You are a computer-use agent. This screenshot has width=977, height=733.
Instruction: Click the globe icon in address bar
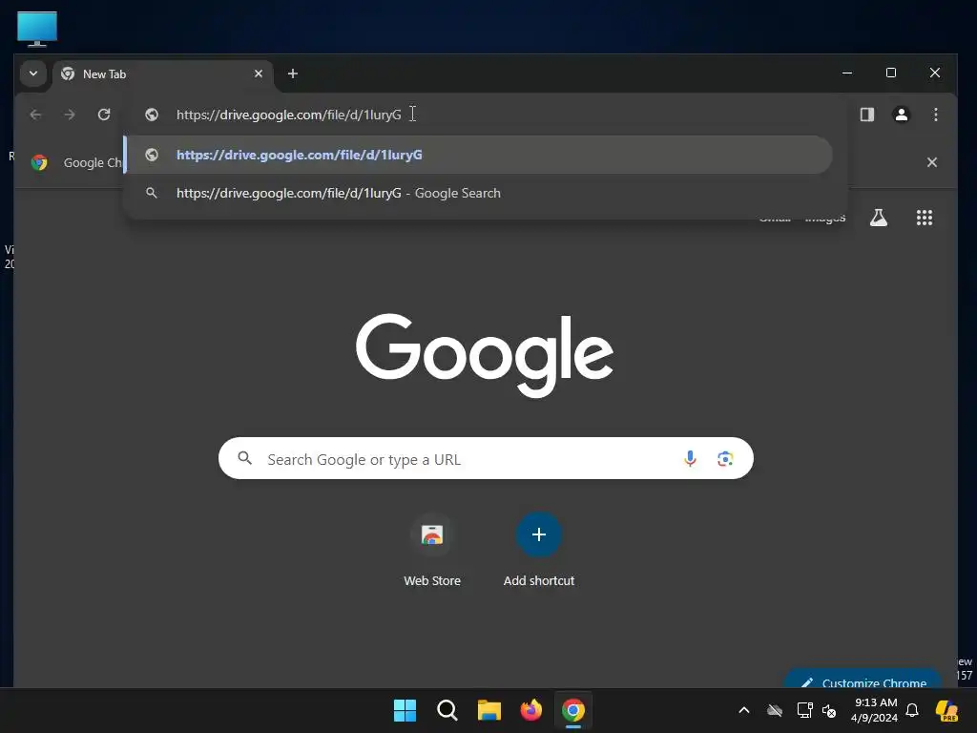(152, 115)
